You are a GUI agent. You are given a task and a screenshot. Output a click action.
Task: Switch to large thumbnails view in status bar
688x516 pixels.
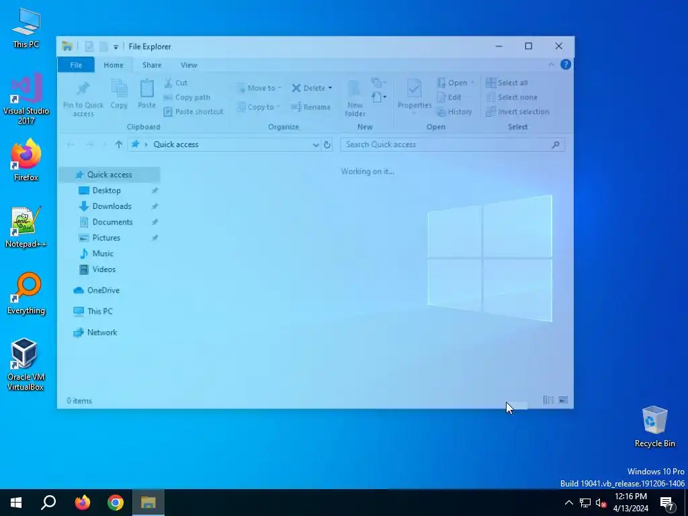pyautogui.click(x=564, y=400)
